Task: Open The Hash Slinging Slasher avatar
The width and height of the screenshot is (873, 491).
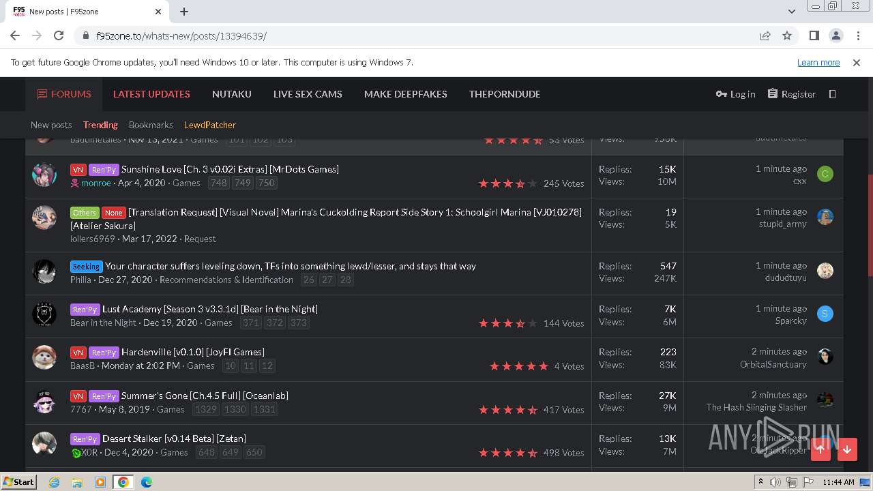Action: click(825, 400)
